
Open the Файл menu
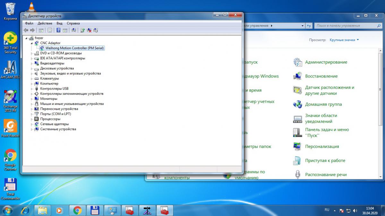[x=29, y=23]
